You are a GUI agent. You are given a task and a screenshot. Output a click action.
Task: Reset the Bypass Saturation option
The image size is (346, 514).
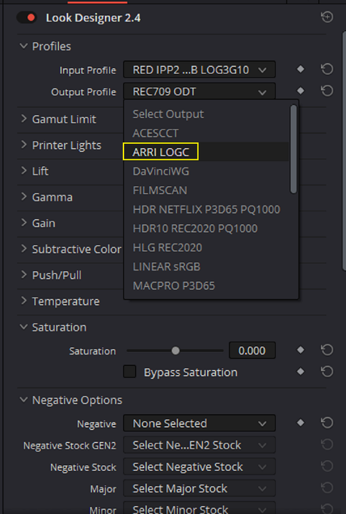tap(327, 371)
